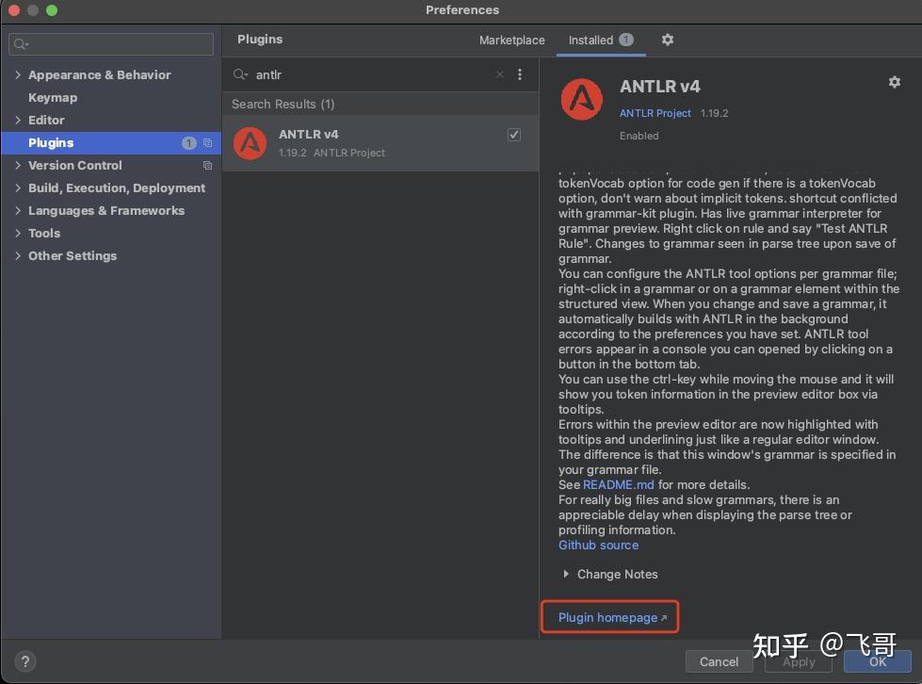Screen dimensions: 922x684
Task: Open the Plugin homepage link
Action: pos(608,617)
